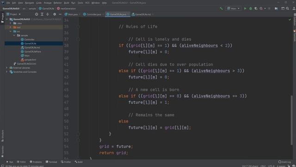Screen dimensions: 296x167
Task: Click line 46 born-cell condition code
Action: (183, 96)
